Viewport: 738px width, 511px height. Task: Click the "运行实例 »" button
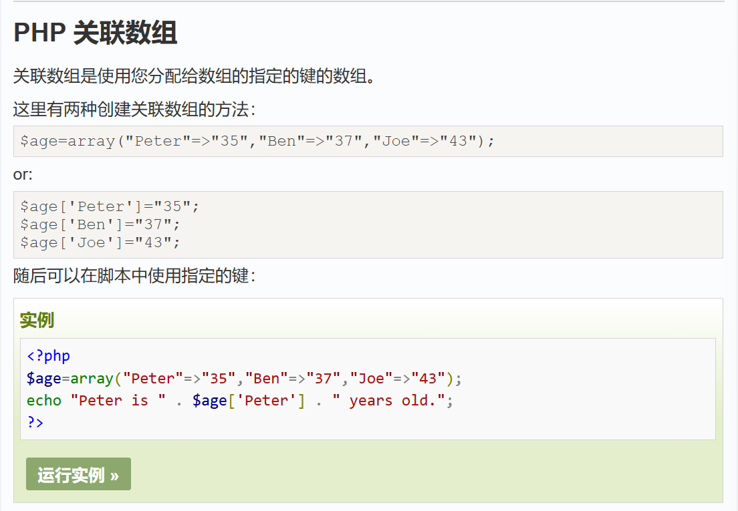point(78,474)
